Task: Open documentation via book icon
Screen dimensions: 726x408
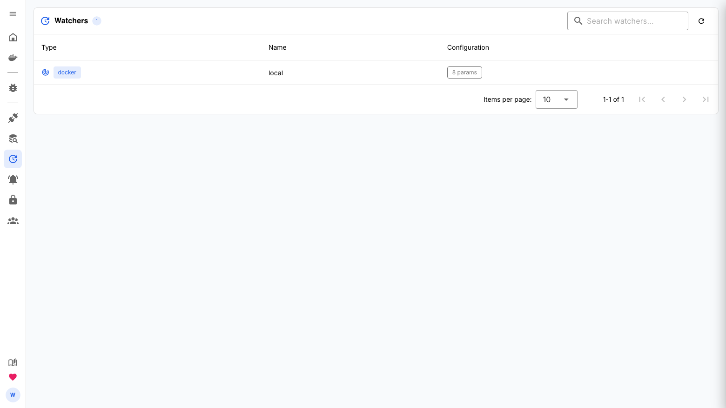Action: pyautogui.click(x=13, y=362)
